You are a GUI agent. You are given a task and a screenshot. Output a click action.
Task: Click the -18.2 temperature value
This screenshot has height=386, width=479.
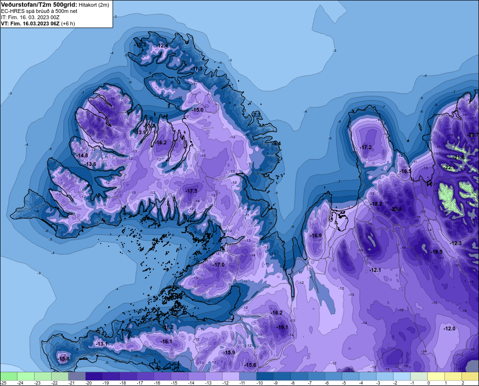376,204
